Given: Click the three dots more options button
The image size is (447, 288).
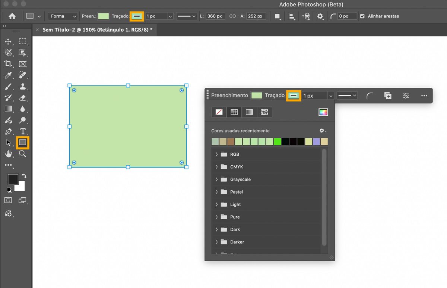Looking at the screenshot, I should click(x=424, y=96).
